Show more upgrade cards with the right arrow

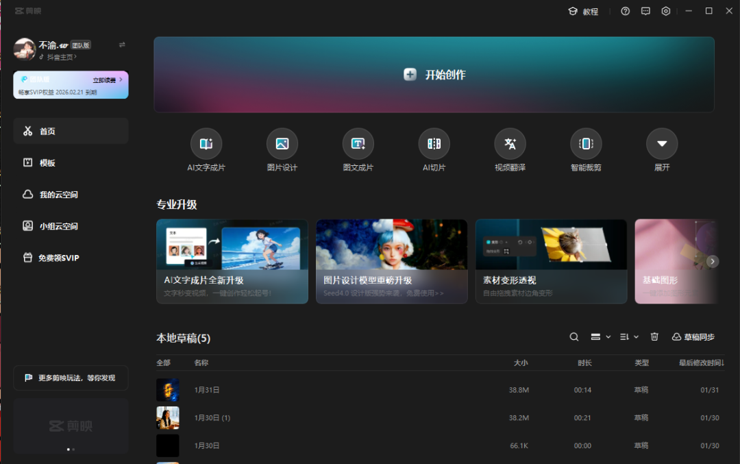click(713, 261)
